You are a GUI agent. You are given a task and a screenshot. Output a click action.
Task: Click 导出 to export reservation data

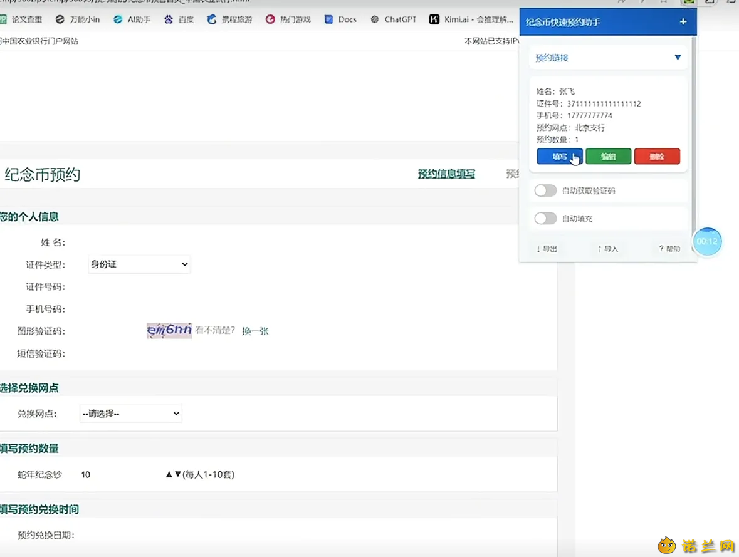[x=547, y=249]
